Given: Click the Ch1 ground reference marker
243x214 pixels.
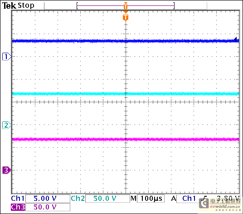Looking at the screenshot, I should click(x=7, y=56).
